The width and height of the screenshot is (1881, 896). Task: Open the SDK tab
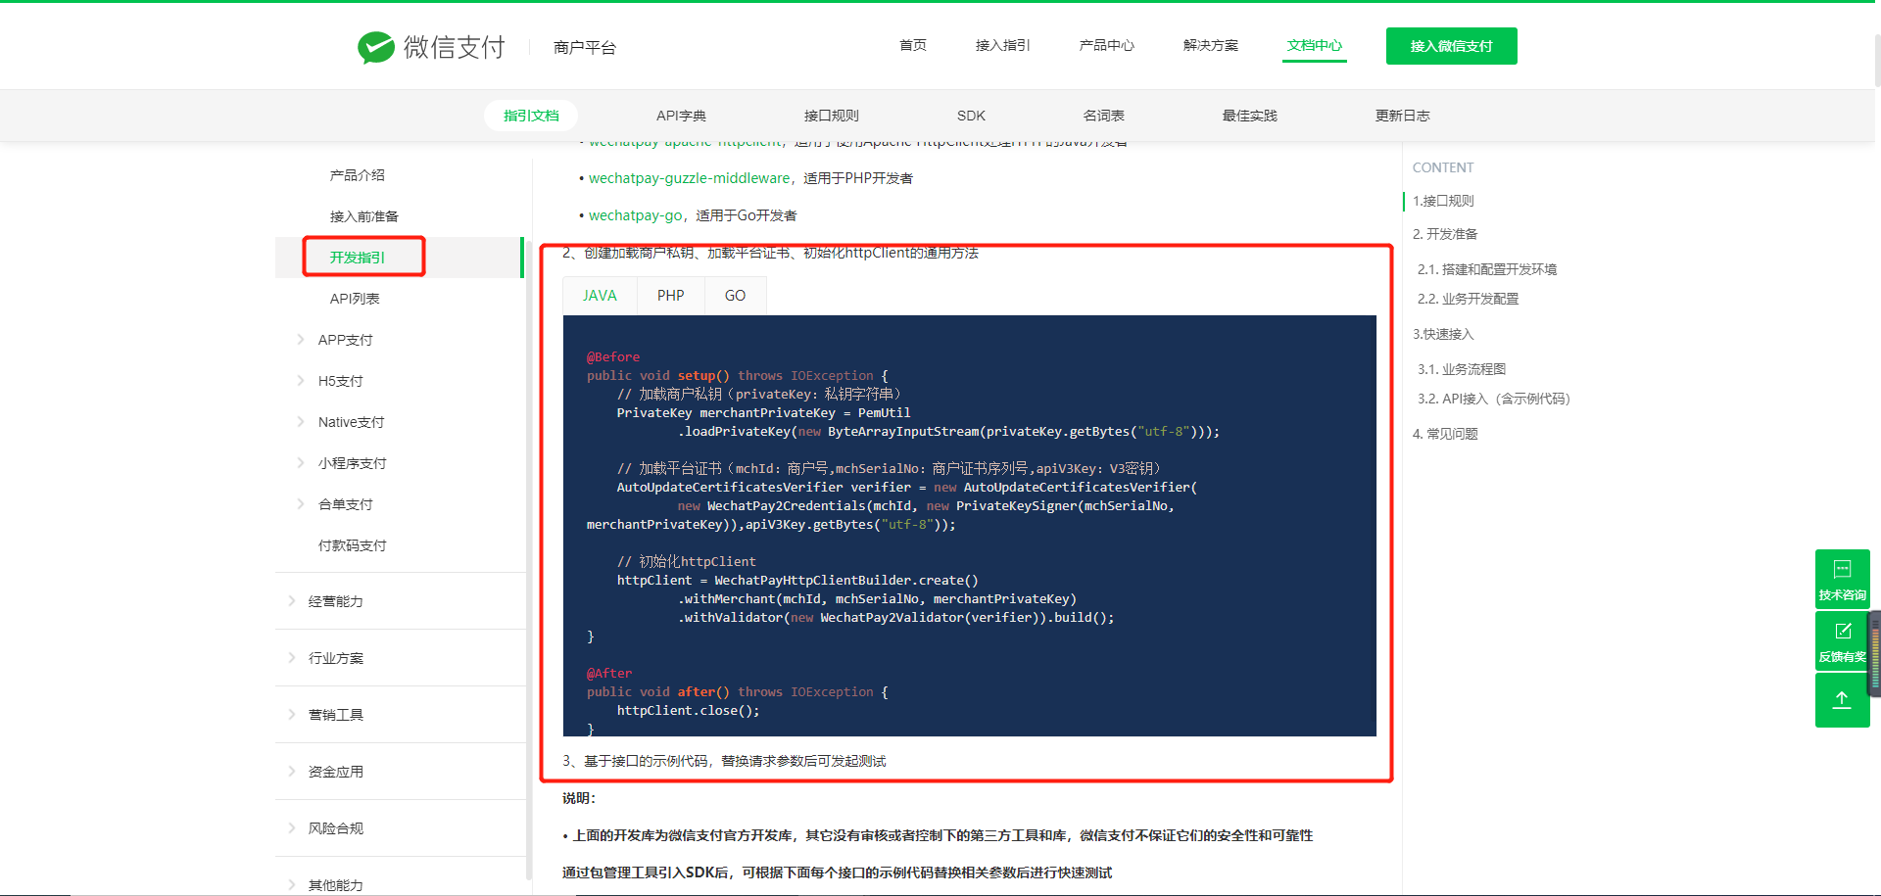coord(971,116)
